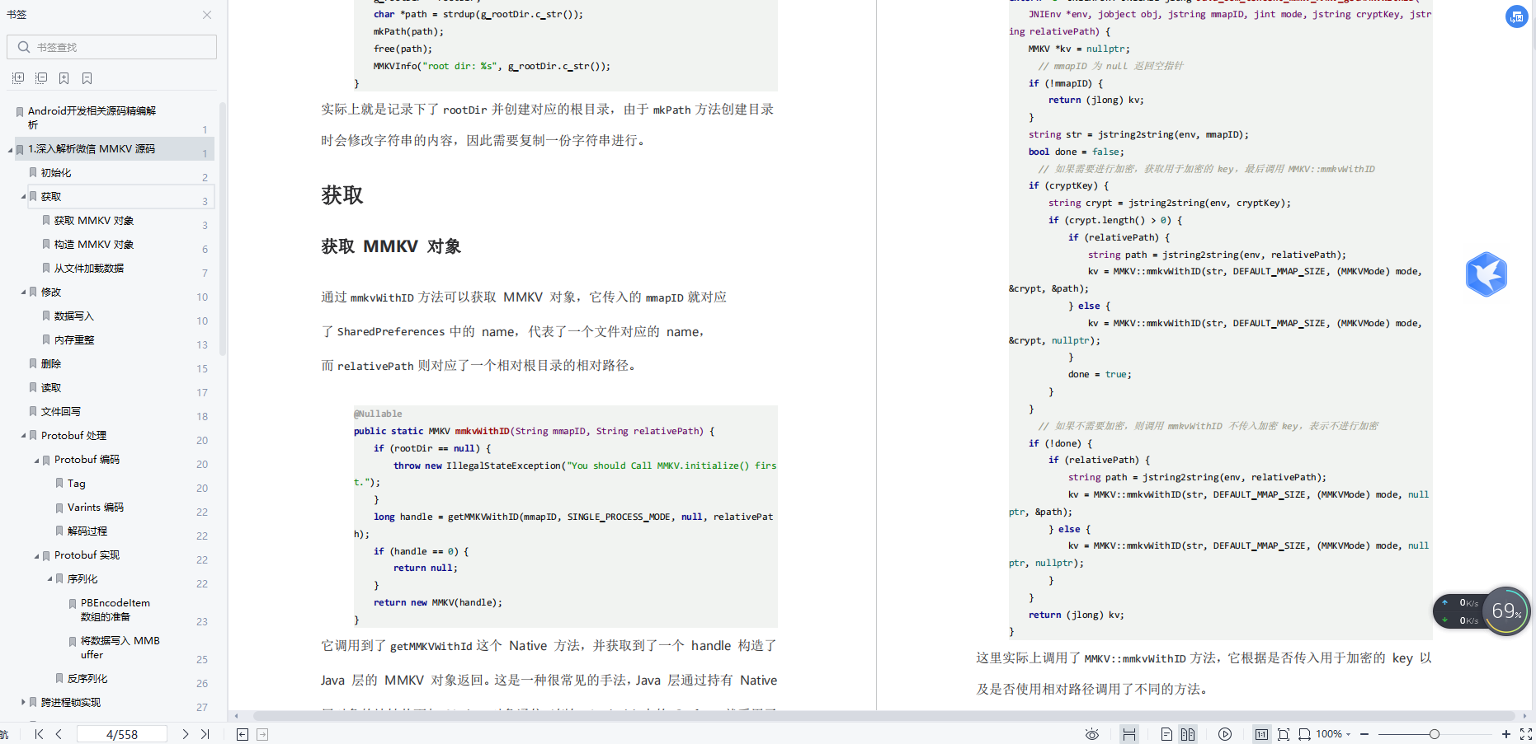The height and width of the screenshot is (744, 1536).
Task: Open the 删除 bookmark
Action: [x=51, y=364]
